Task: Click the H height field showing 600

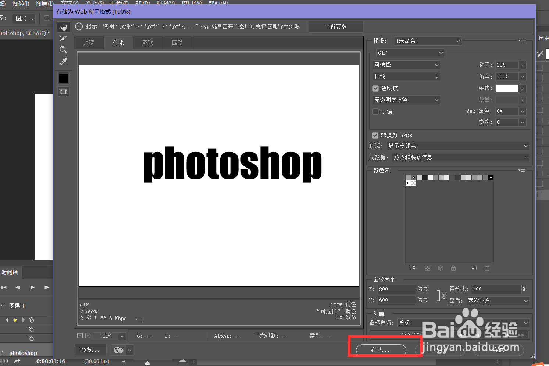Action: (396, 300)
